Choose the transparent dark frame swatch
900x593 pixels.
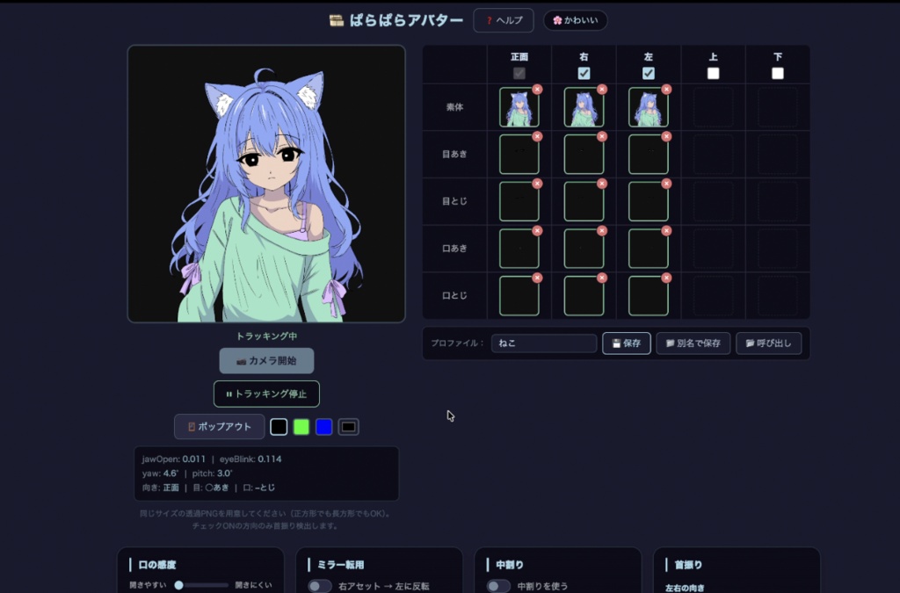click(x=348, y=427)
